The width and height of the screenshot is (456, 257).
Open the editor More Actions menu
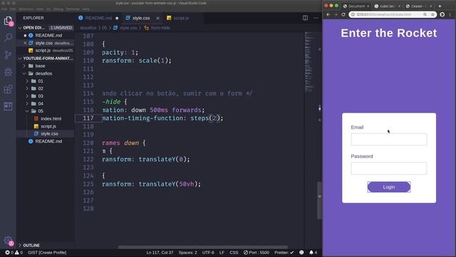316,18
